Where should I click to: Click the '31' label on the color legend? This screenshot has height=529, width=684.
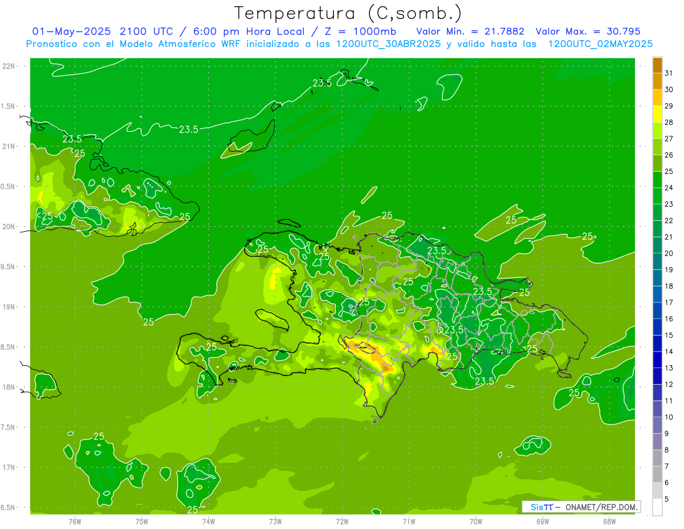[669, 73]
